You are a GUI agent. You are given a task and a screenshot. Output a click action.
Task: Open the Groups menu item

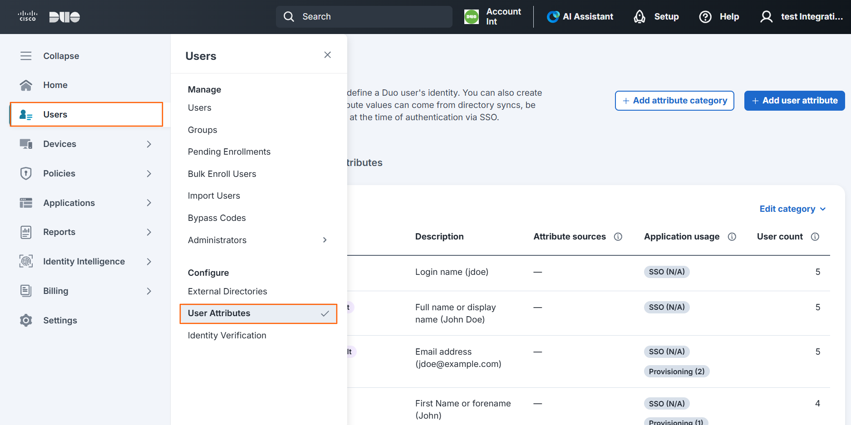click(x=202, y=130)
